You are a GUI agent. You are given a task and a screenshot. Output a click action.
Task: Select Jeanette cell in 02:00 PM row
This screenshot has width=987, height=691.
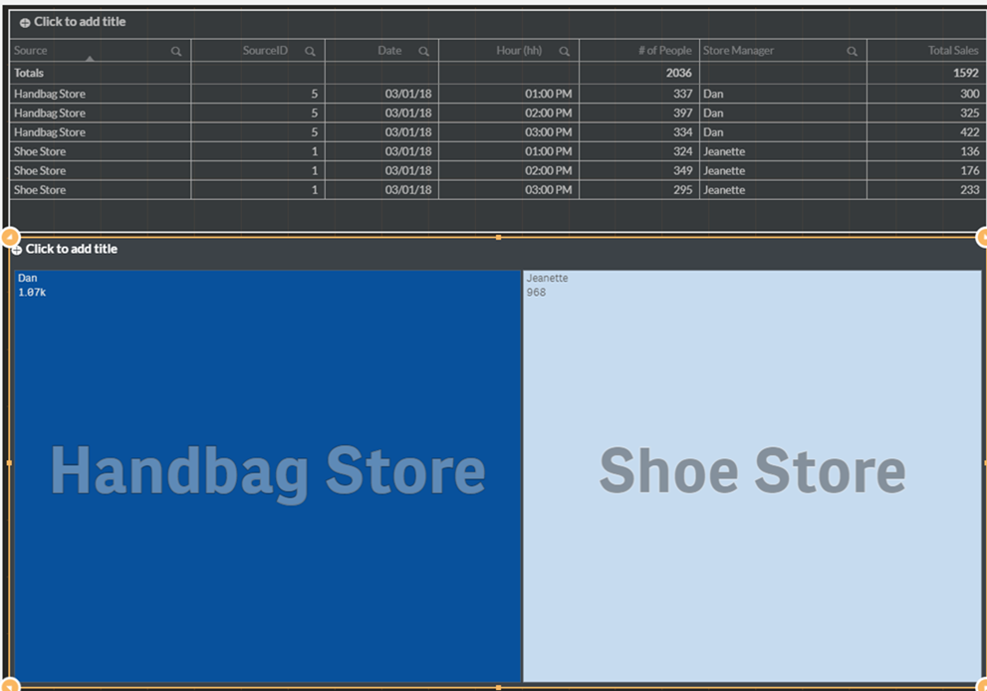(x=783, y=170)
